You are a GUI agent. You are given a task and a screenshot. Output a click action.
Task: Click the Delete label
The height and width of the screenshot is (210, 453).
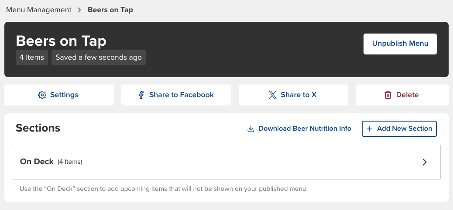click(x=407, y=95)
